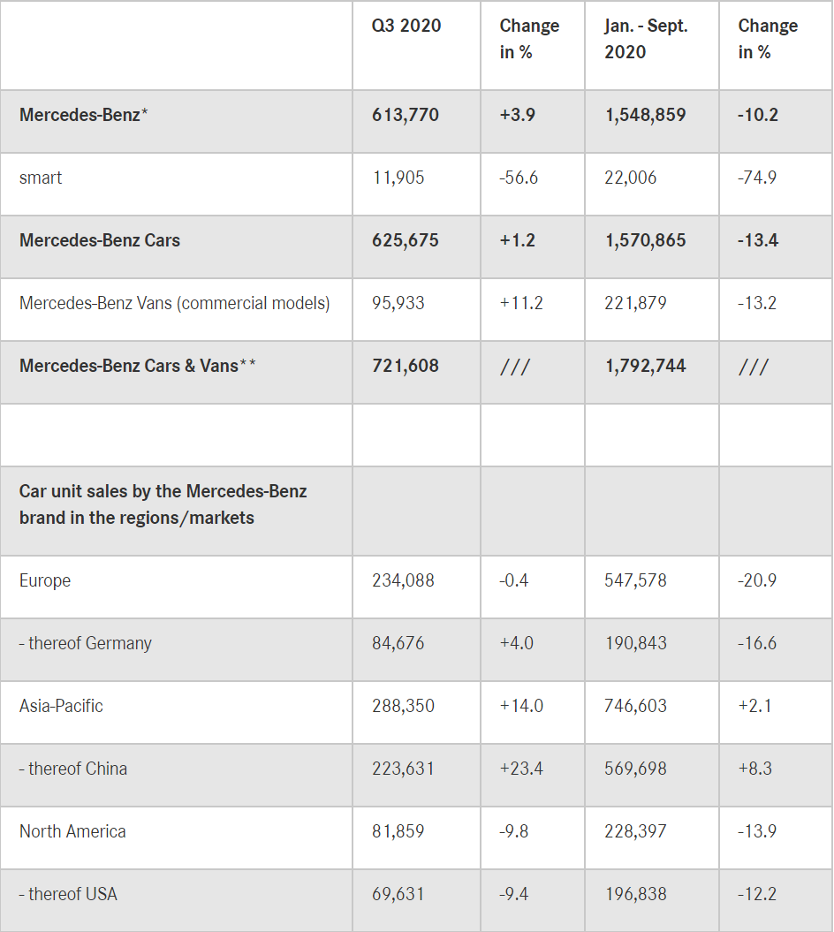Screen dimensions: 834x932
Task: Select the Jan. - Sept. 2020 header
Action: click(646, 39)
